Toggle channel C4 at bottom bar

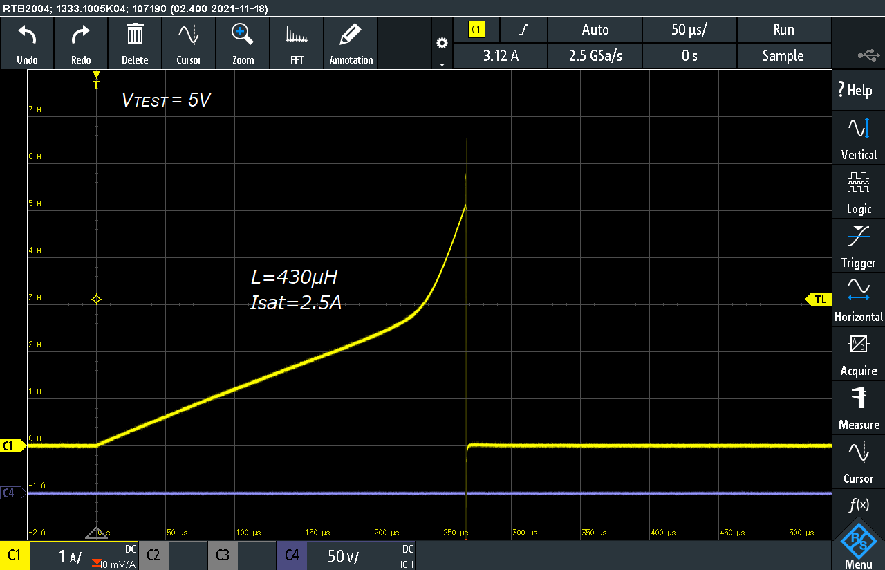coord(292,555)
